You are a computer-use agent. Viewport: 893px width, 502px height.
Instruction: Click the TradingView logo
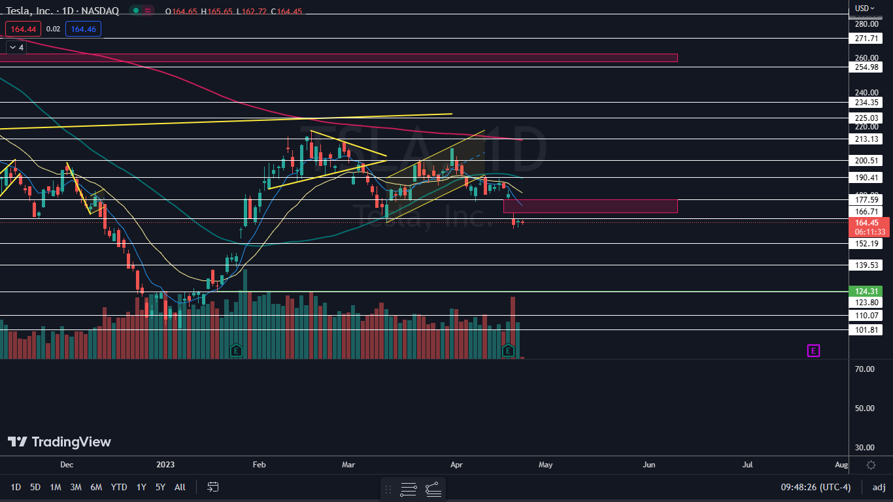point(59,442)
